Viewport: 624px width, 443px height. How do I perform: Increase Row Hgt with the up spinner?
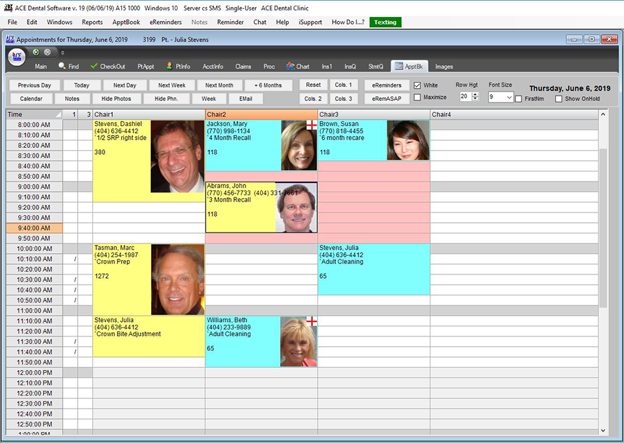click(x=475, y=94)
